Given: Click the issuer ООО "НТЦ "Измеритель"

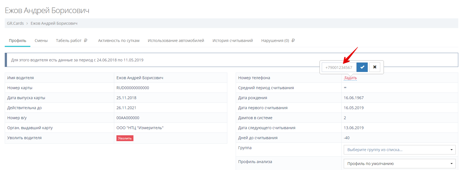Looking at the screenshot, I should 140,128.
